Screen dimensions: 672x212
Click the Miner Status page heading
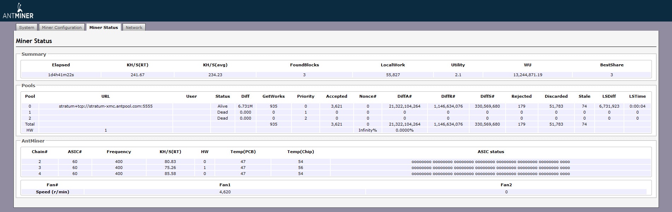click(x=34, y=41)
